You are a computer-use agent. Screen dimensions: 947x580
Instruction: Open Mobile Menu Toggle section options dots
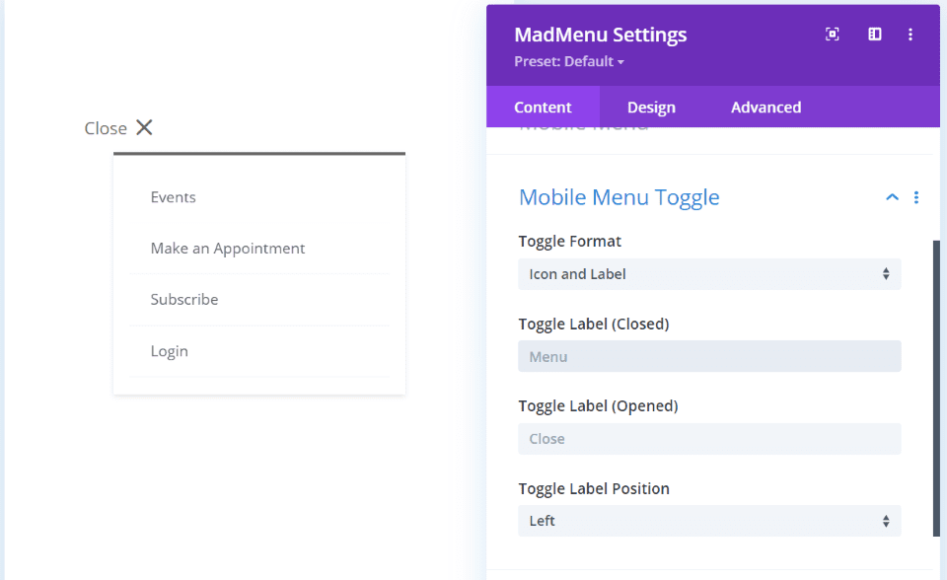click(x=916, y=197)
